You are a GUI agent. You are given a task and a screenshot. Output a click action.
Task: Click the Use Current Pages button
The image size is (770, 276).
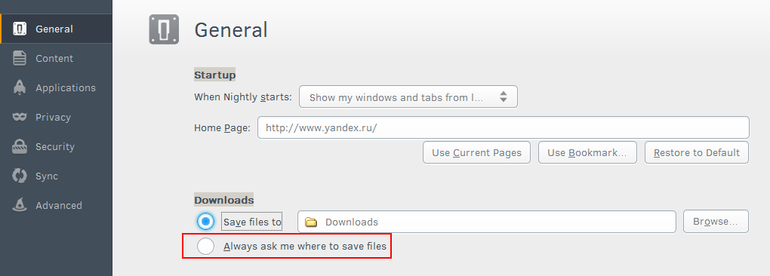[x=477, y=152]
